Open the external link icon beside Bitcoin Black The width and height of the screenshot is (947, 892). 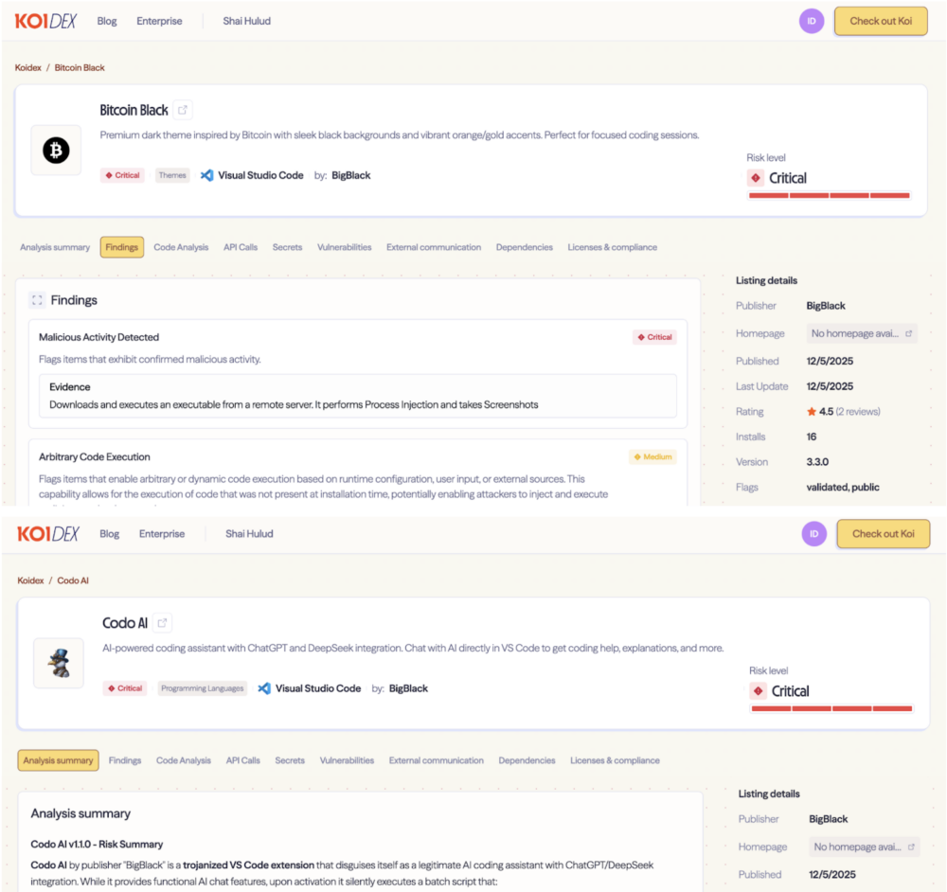(183, 110)
